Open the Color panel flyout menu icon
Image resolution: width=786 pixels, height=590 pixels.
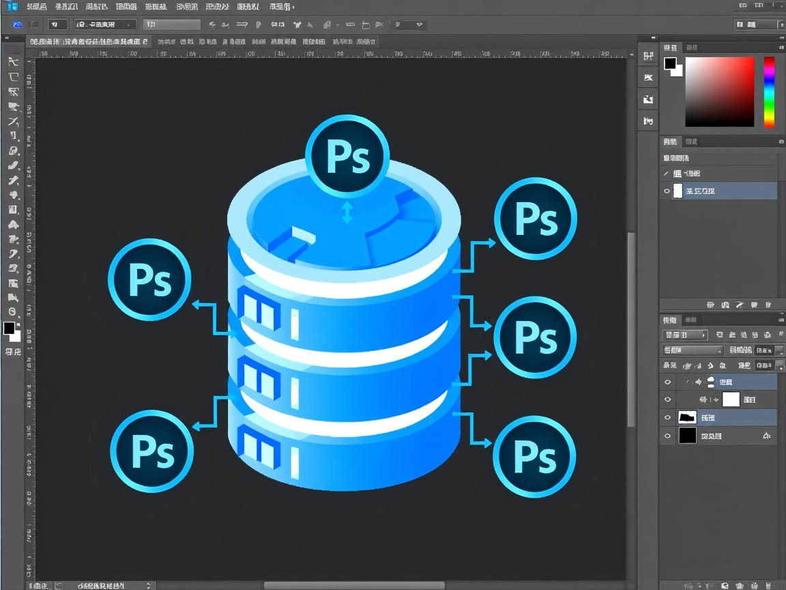(781, 48)
